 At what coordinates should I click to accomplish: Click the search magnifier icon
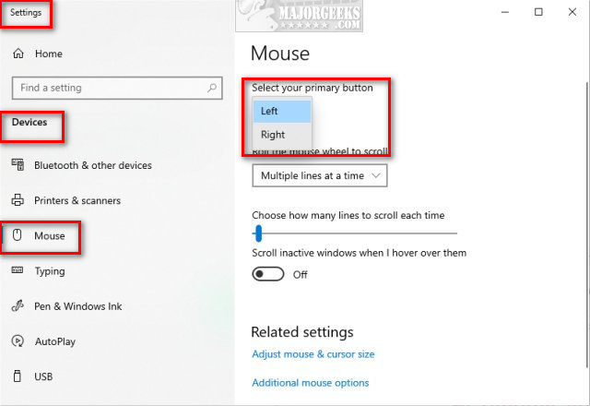pyautogui.click(x=212, y=88)
